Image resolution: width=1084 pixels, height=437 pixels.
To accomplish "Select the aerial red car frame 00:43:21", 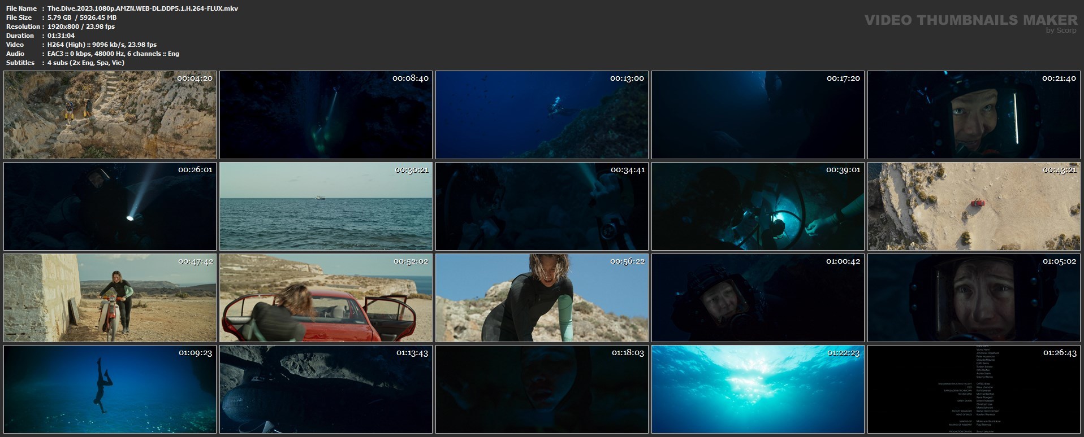I will tap(974, 206).
